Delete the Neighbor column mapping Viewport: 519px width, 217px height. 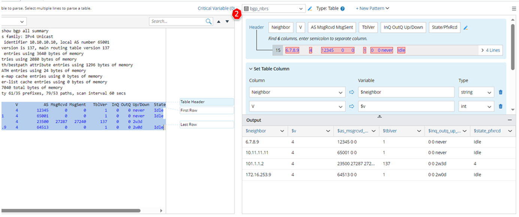click(500, 92)
